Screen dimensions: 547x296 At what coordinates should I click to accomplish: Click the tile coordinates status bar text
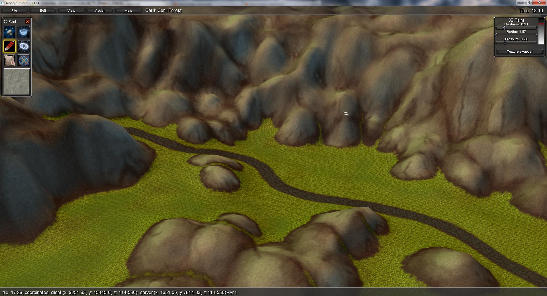click(x=119, y=293)
